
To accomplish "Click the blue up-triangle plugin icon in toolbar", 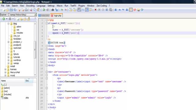I will (x=119, y=10).
